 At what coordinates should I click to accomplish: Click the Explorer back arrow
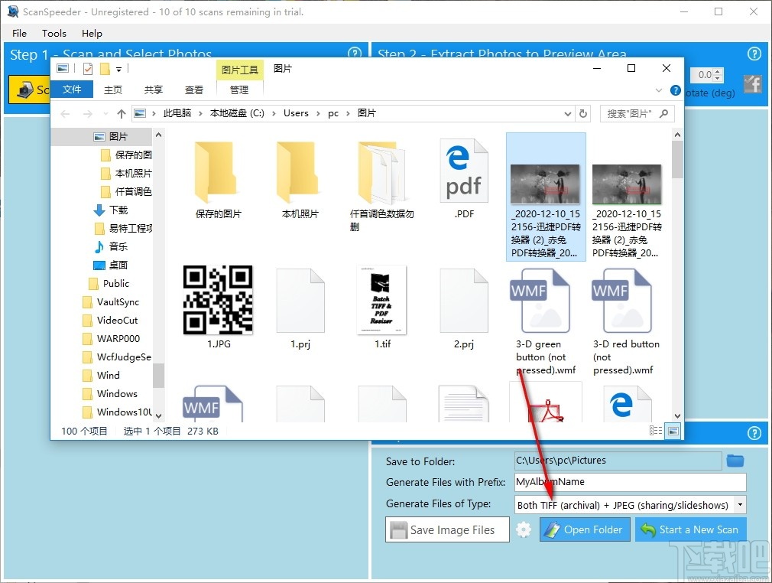(x=65, y=114)
